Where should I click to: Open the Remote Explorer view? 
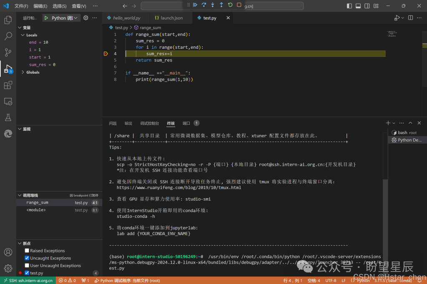coord(8,102)
